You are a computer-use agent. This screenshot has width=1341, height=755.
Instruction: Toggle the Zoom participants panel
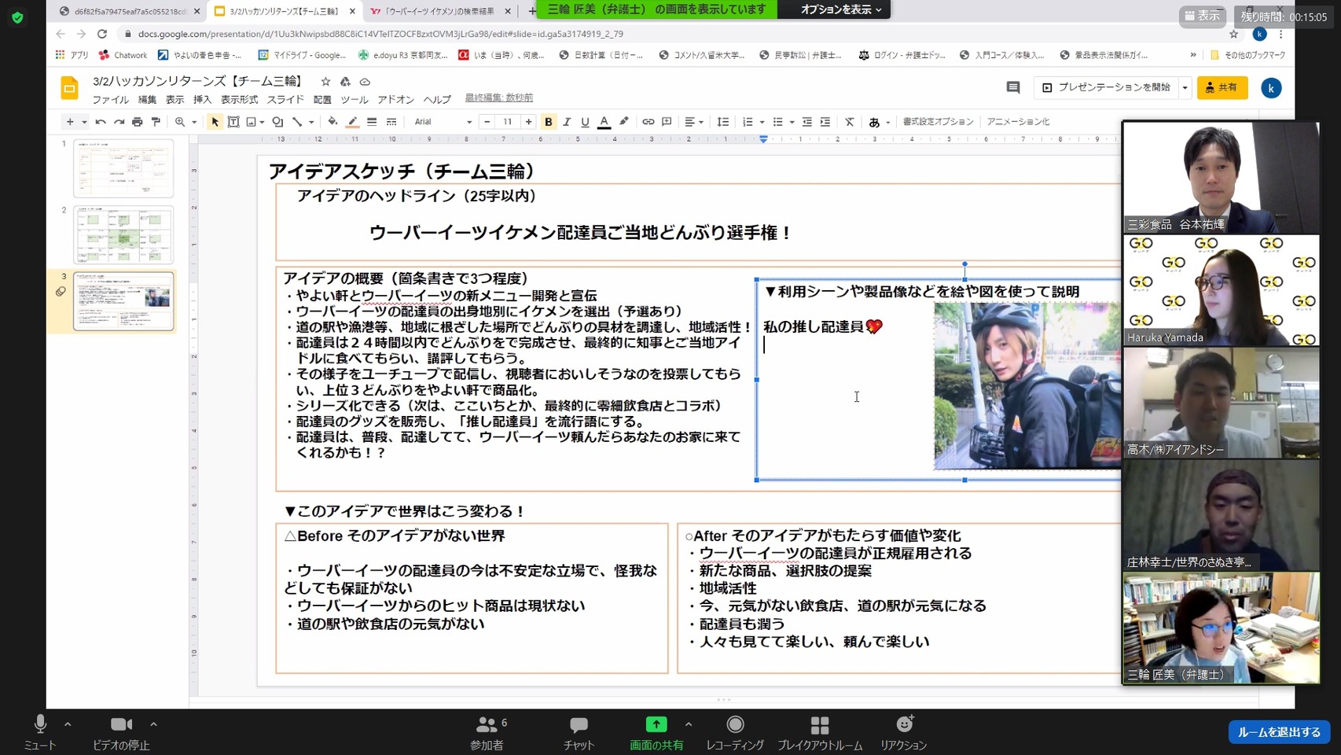click(x=487, y=733)
